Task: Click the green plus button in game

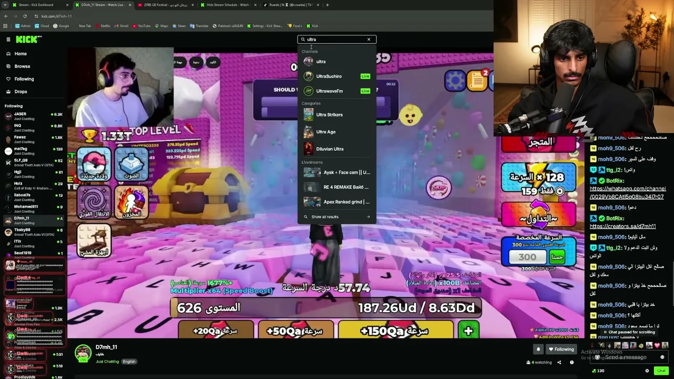Action: (468, 331)
